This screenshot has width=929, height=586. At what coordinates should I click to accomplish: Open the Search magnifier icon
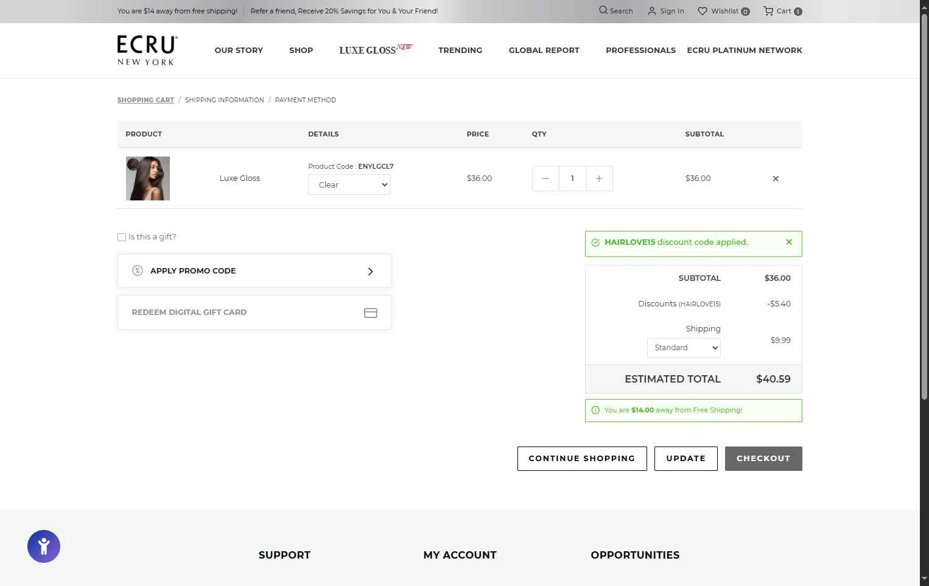click(603, 10)
